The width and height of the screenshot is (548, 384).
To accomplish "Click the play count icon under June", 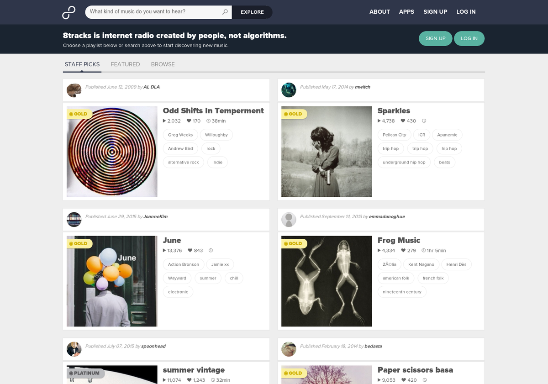I will 164,251.
